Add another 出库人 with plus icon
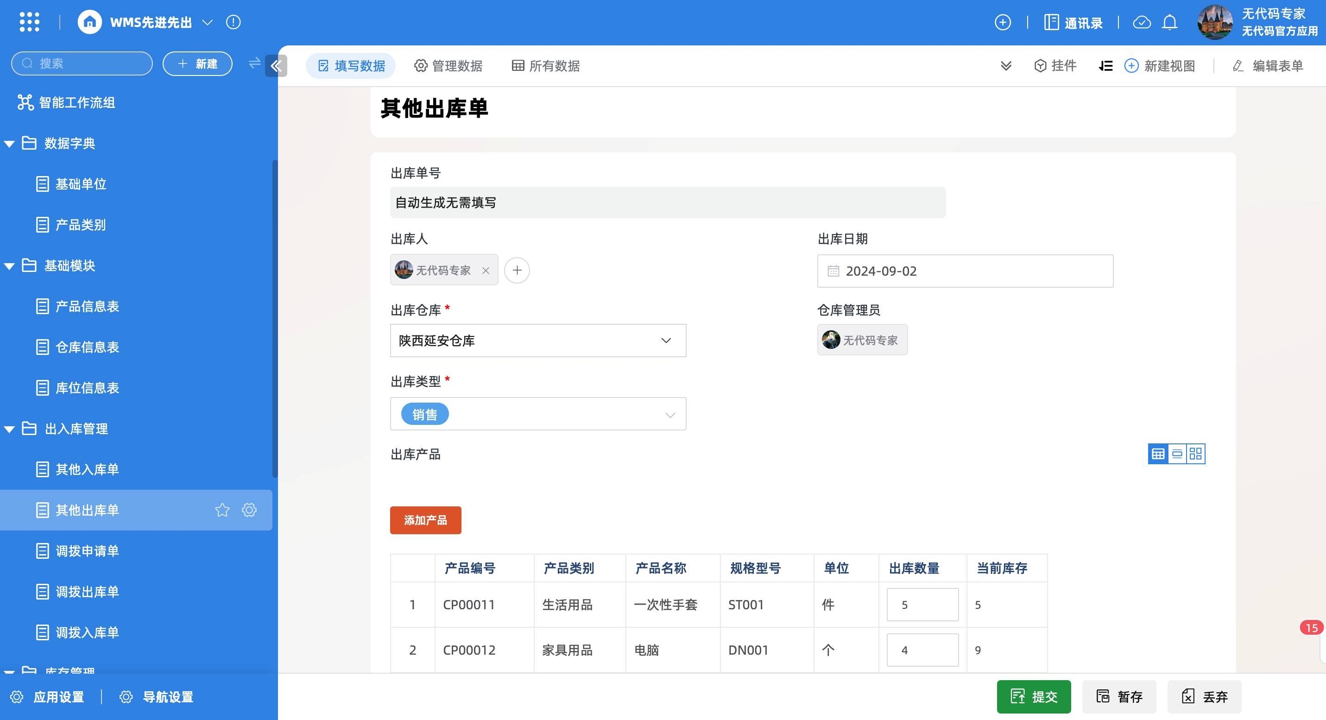Image resolution: width=1326 pixels, height=720 pixels. click(x=517, y=270)
